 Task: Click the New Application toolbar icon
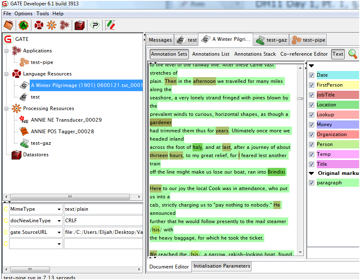point(64,25)
